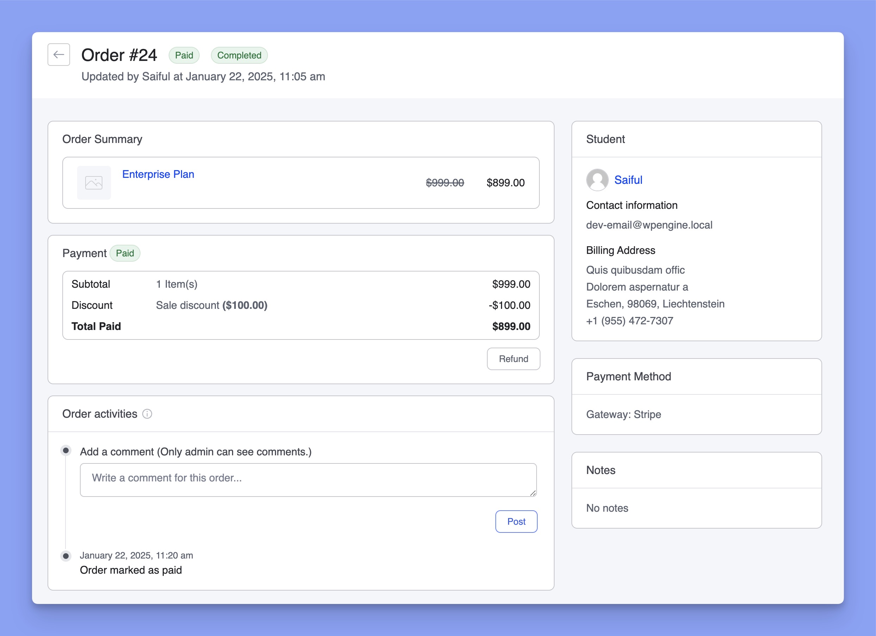Click the timeline dot beside Add a comment
The width and height of the screenshot is (876, 636).
point(66,450)
